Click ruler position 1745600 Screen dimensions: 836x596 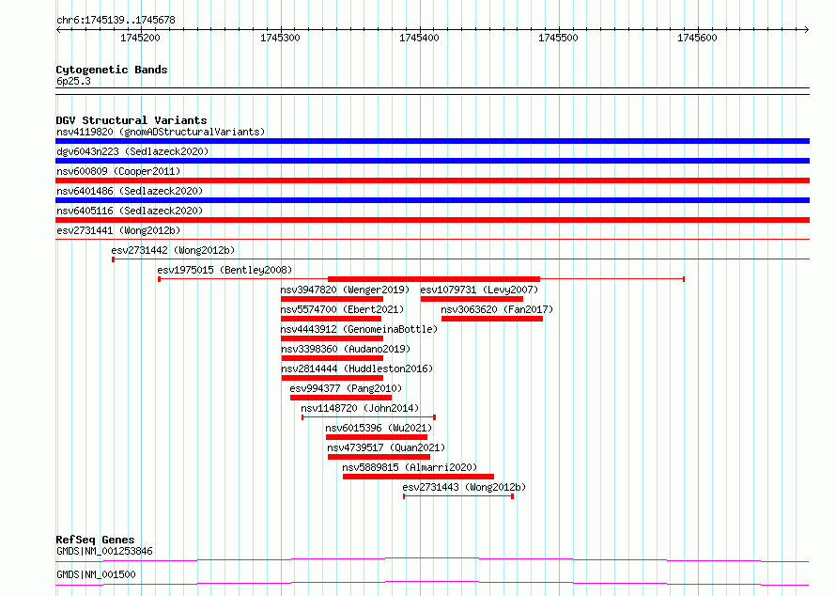[x=697, y=38]
